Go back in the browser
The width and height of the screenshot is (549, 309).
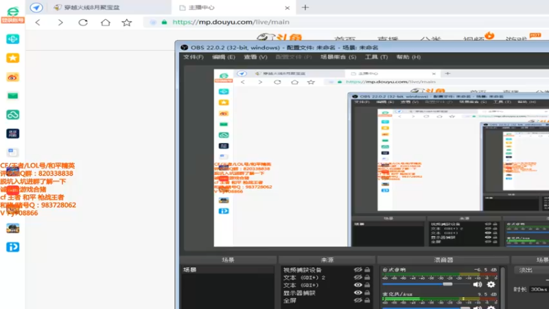(38, 23)
